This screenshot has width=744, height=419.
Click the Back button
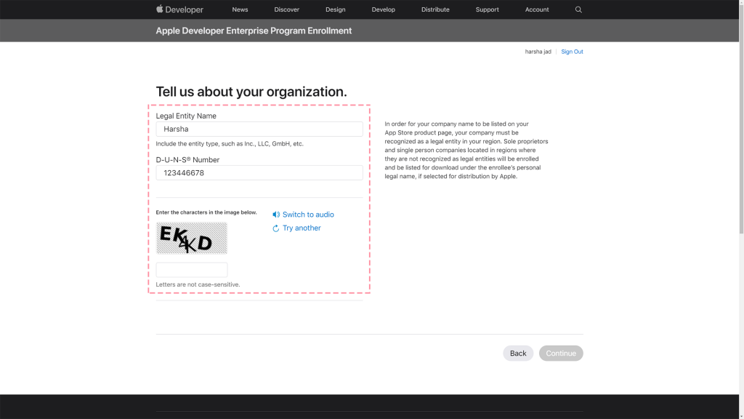(x=518, y=354)
